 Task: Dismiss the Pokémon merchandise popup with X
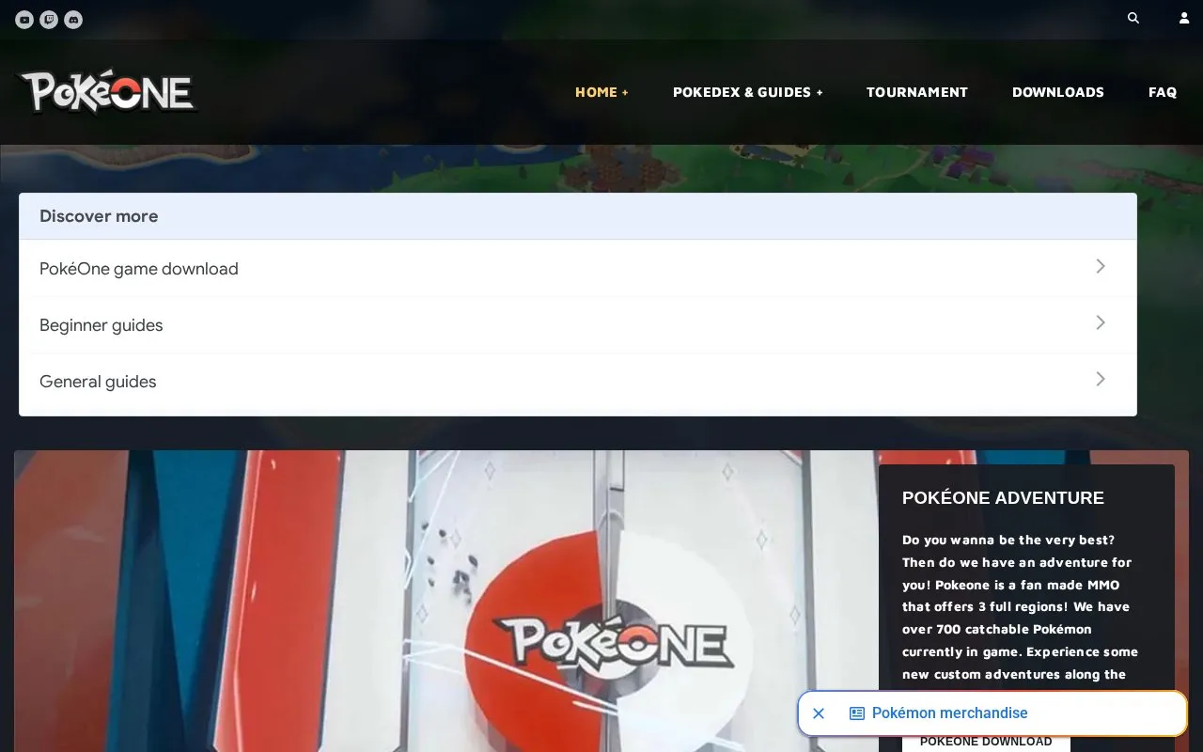click(x=819, y=713)
